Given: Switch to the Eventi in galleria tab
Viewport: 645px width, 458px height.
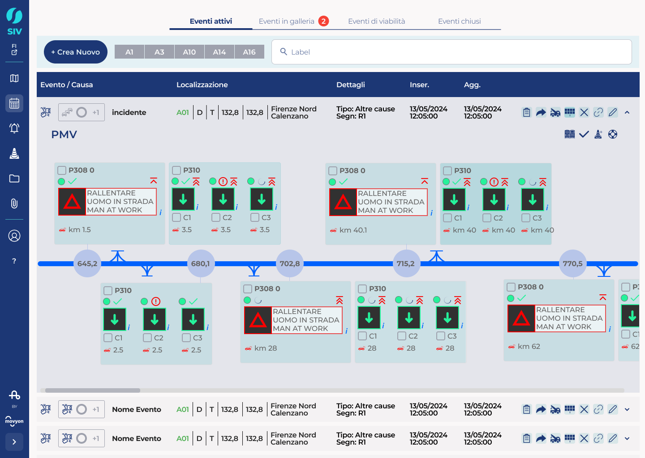Looking at the screenshot, I should pos(294,21).
